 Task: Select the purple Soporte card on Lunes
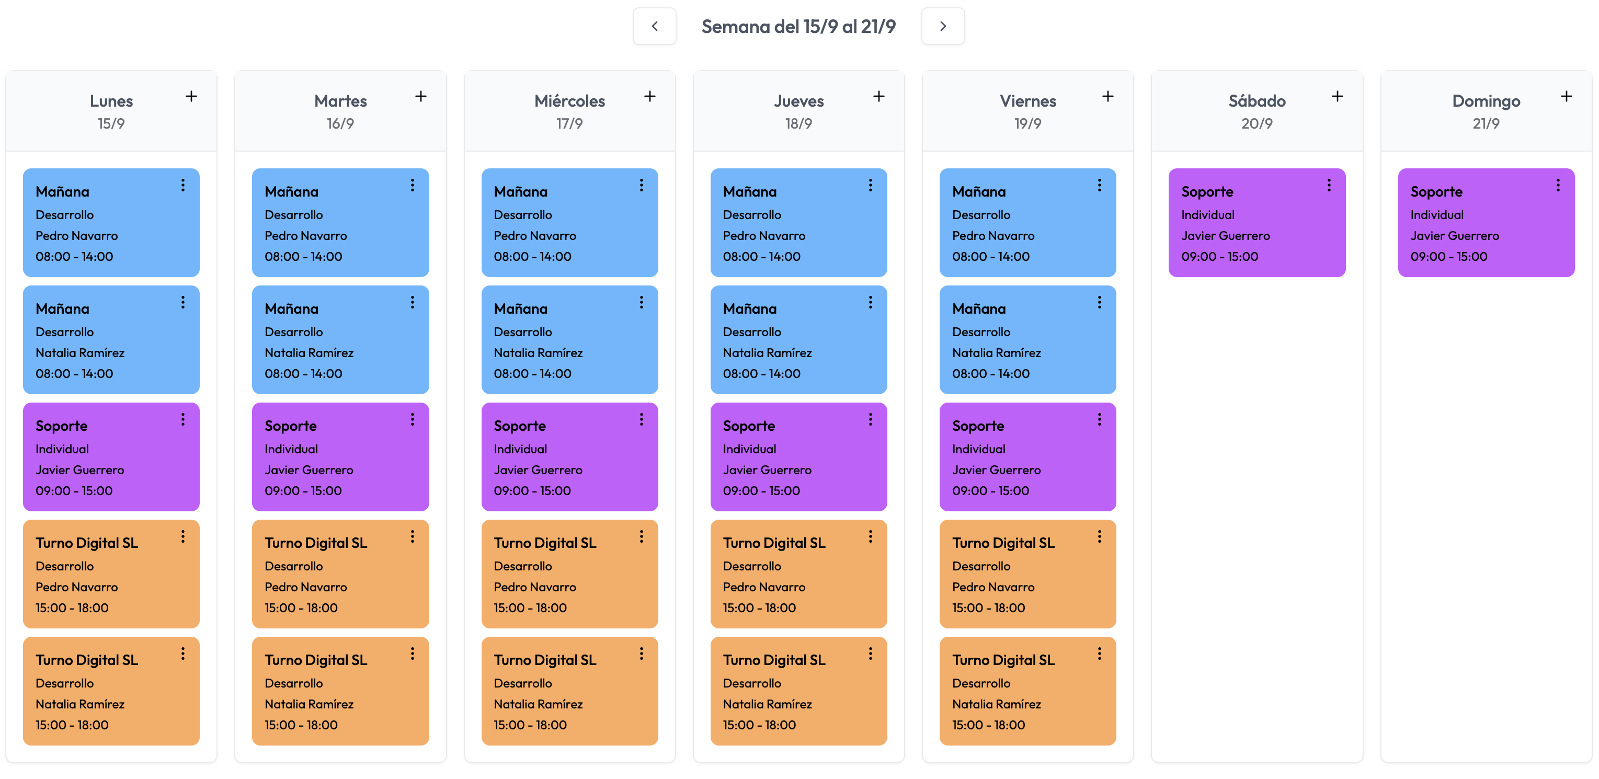coord(111,457)
